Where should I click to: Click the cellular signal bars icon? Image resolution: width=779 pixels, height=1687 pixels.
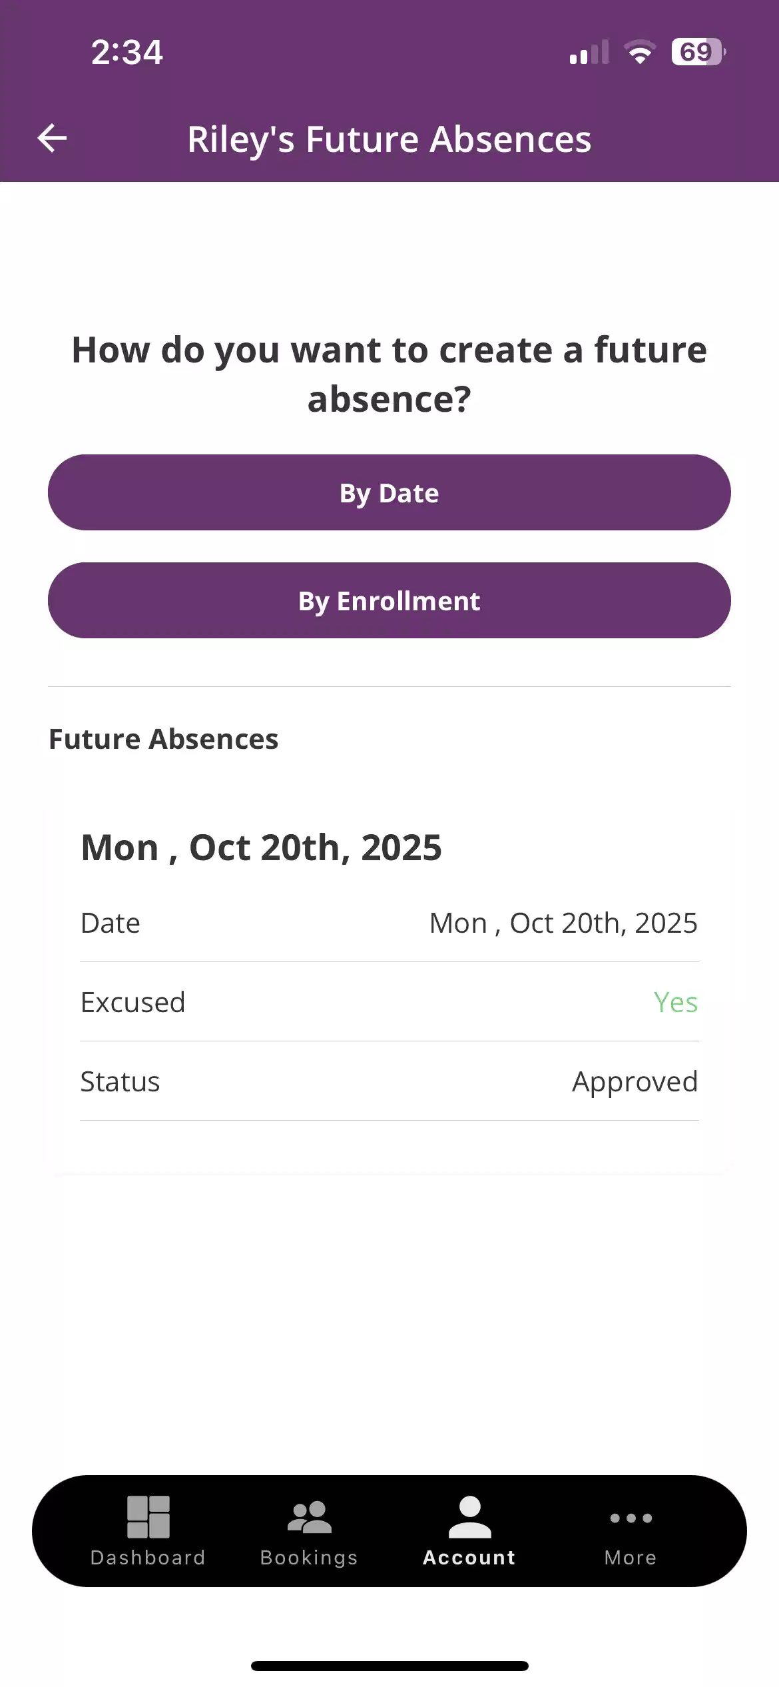click(589, 52)
